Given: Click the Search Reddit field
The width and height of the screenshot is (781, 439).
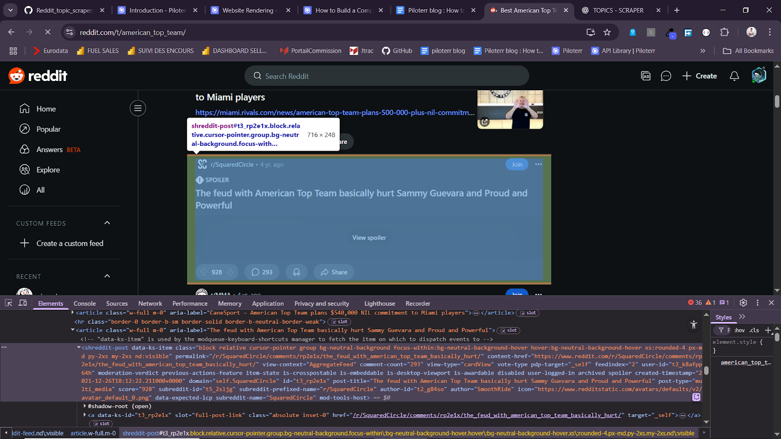Looking at the screenshot, I should click(x=387, y=76).
